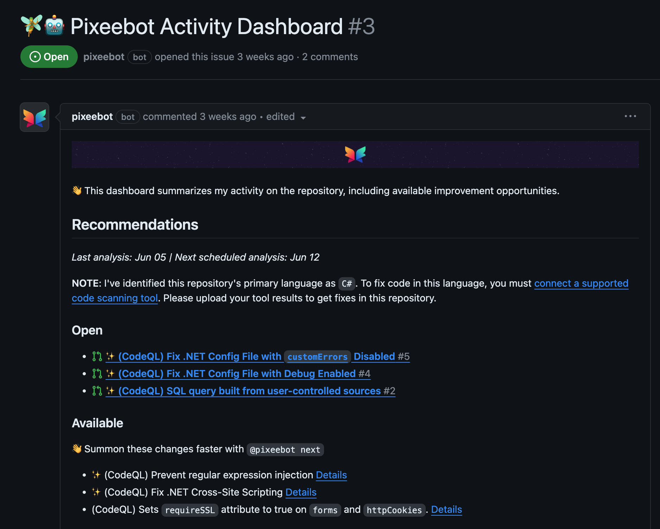Click pull request icon beside customErrors Disabled #5
Image resolution: width=660 pixels, height=529 pixels.
pyautogui.click(x=97, y=356)
